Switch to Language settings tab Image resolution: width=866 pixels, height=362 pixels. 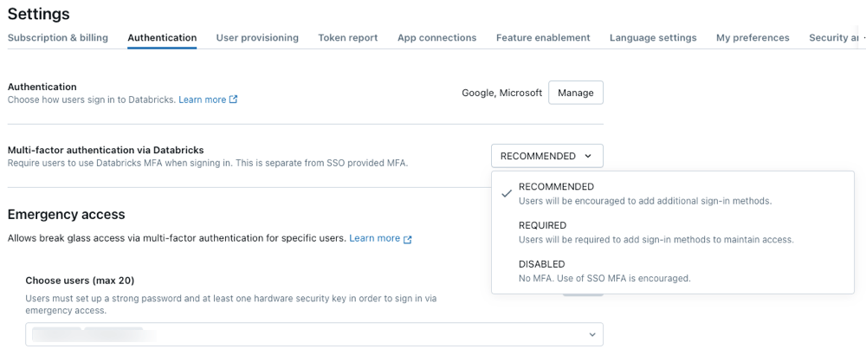pyautogui.click(x=653, y=37)
